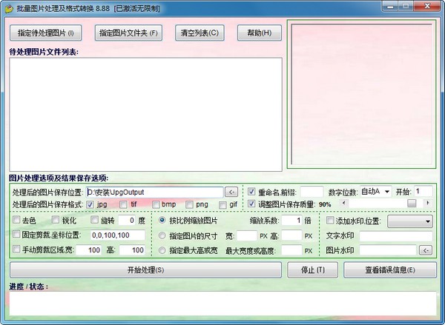This screenshot has width=445, height=325.
Task: Open the watermark position dropdown
Action: point(410,221)
